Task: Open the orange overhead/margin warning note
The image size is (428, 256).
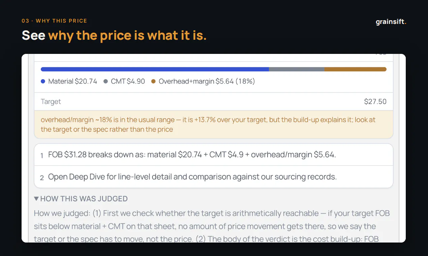Action: coord(214,125)
